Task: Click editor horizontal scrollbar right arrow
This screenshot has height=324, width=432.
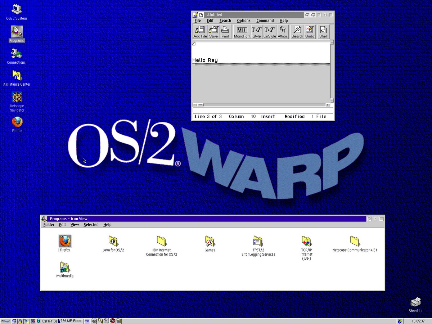Action: tap(328, 105)
